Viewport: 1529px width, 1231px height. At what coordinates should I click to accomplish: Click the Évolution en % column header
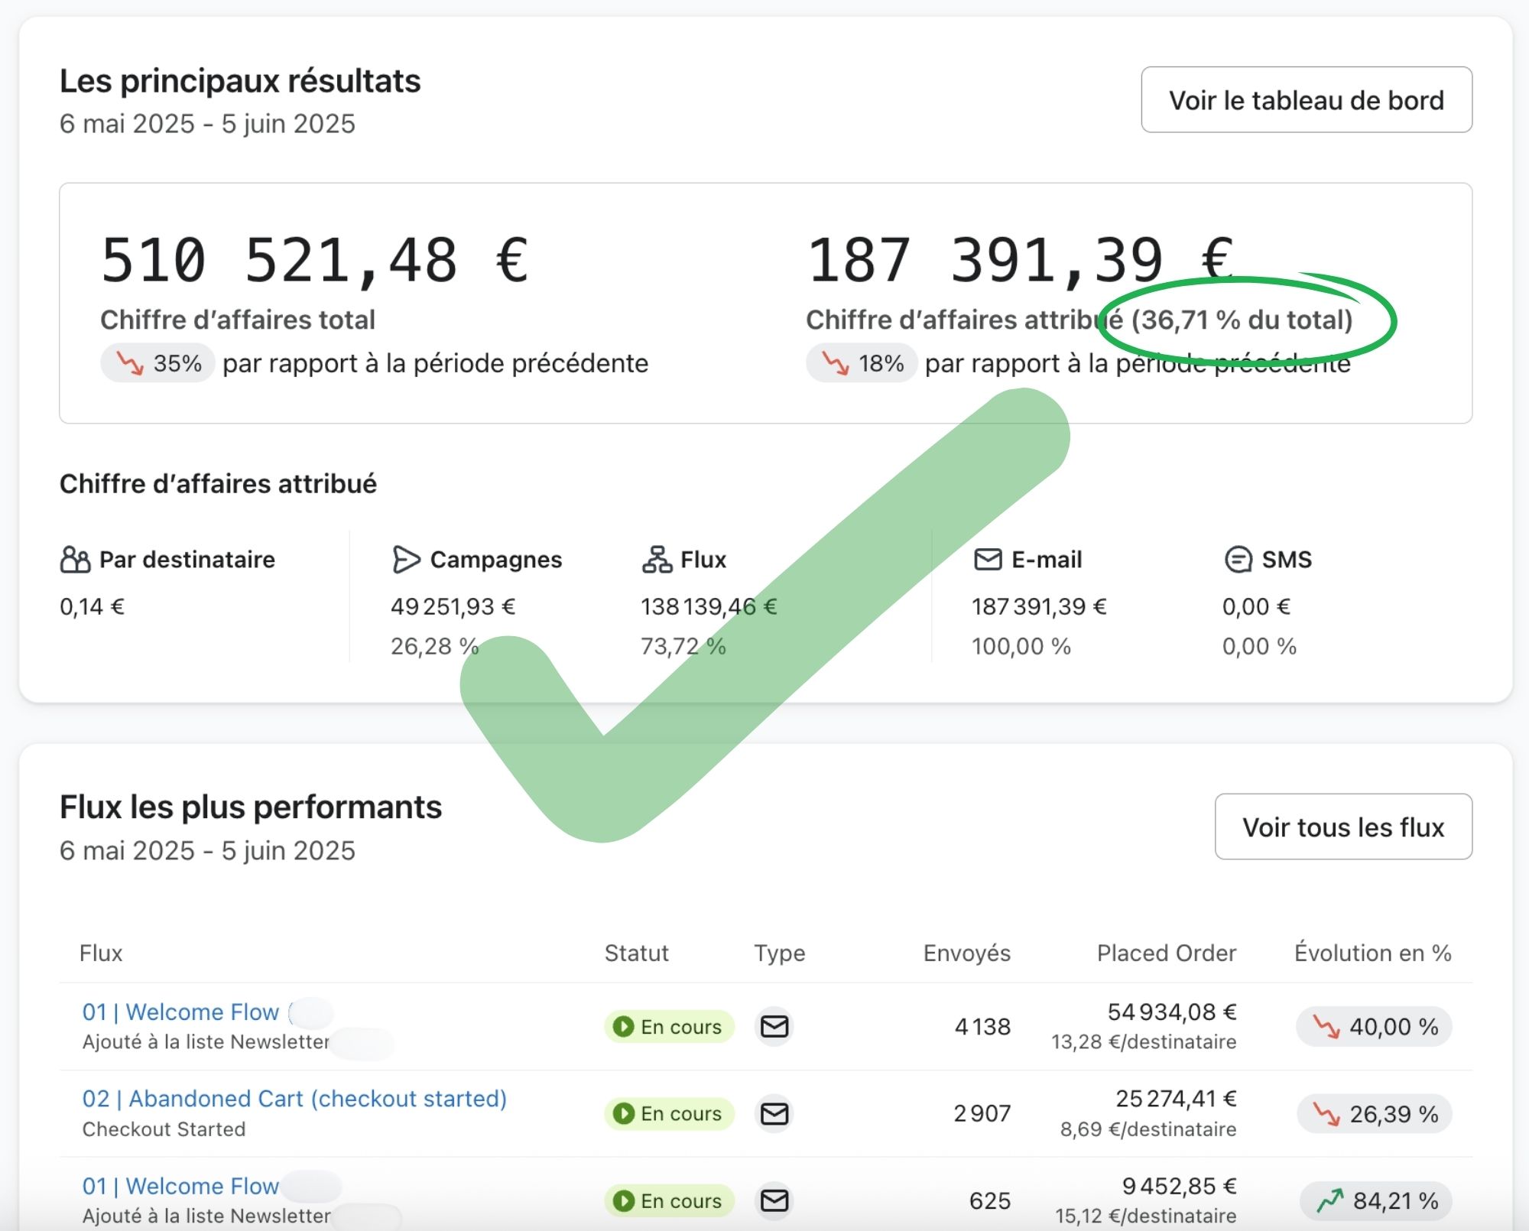(x=1372, y=953)
